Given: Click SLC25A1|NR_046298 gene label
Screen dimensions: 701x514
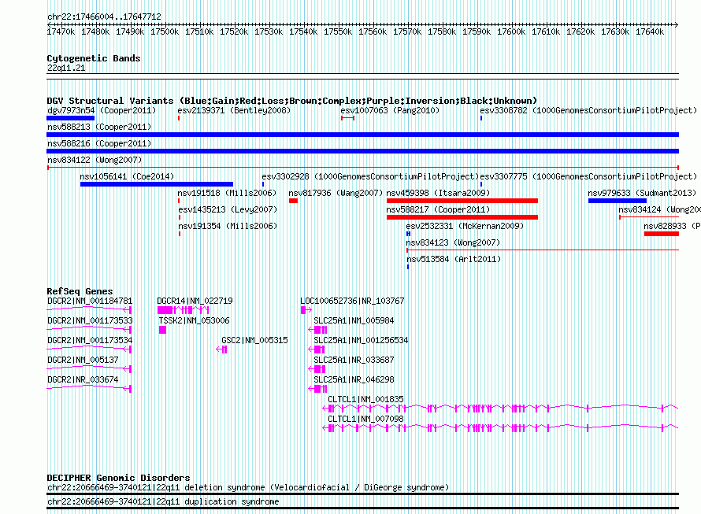Looking at the screenshot, I should [354, 379].
